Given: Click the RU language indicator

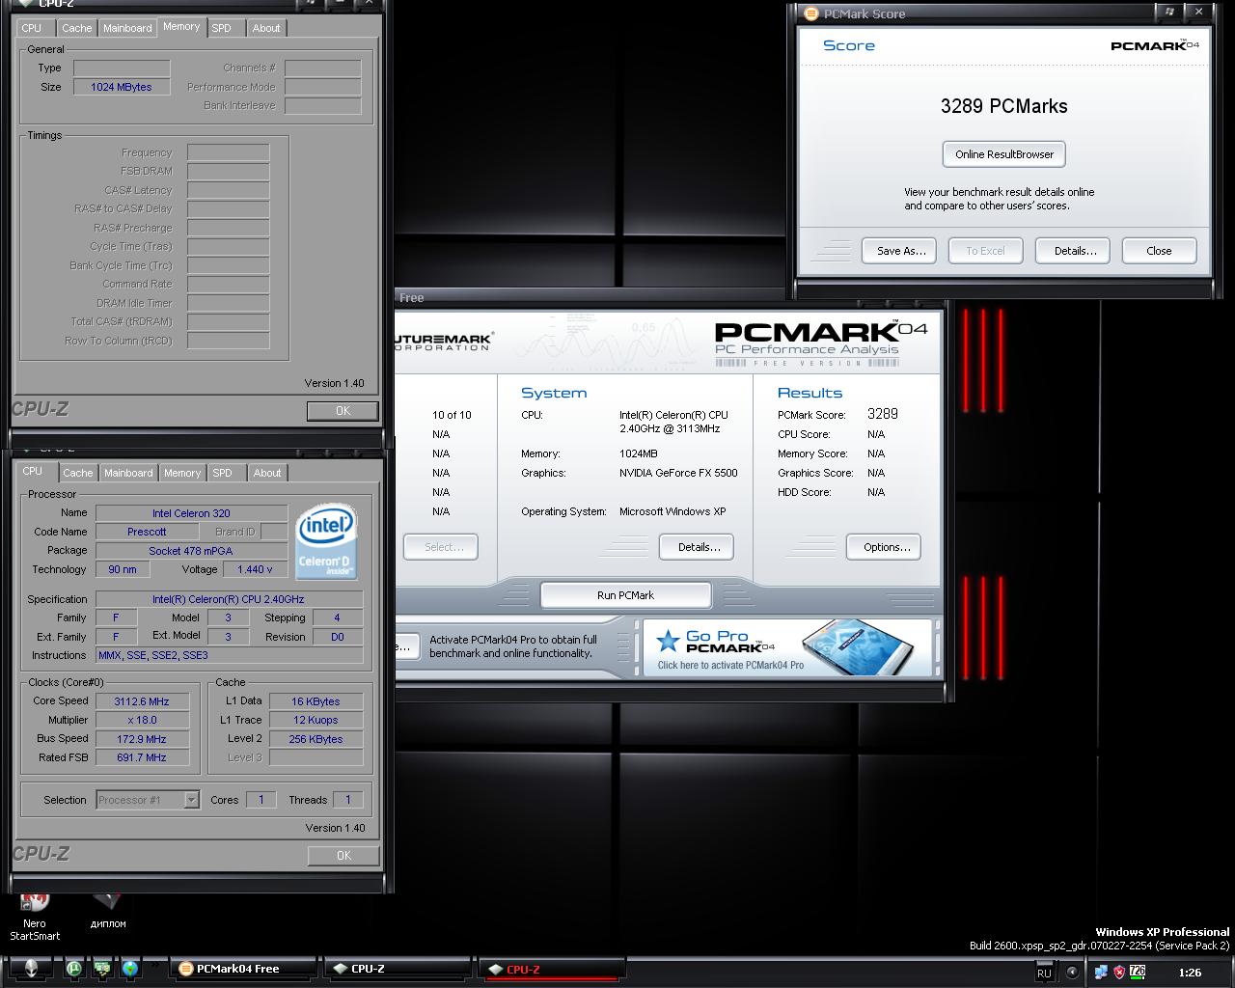Looking at the screenshot, I should [1044, 973].
